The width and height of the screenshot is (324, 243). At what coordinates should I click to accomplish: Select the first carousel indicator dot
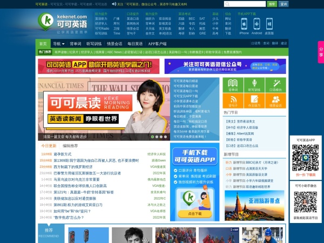pyautogui.click(x=152, y=137)
